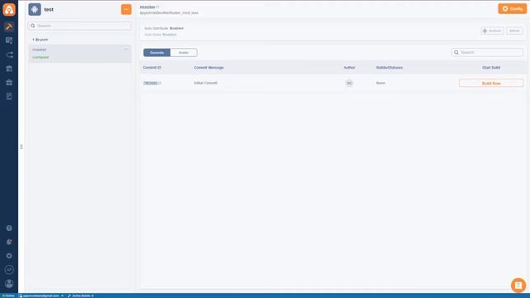Open the Distribute module sidebar icon with arrows
This screenshot has width=530, height=298.
click(x=9, y=55)
